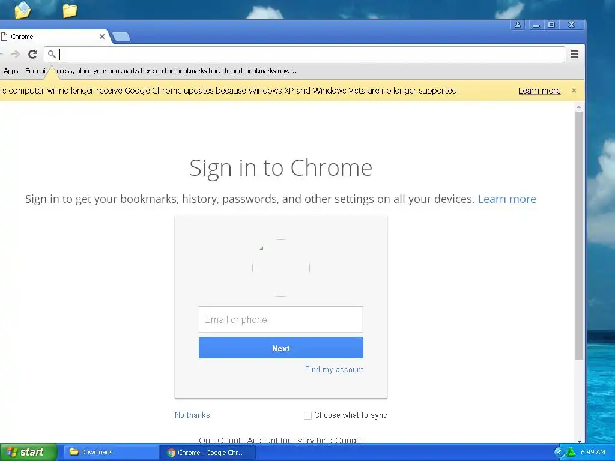Select Chrome - Google Chrome taskbar button
This screenshot has width=615, height=461.
pyautogui.click(x=208, y=453)
